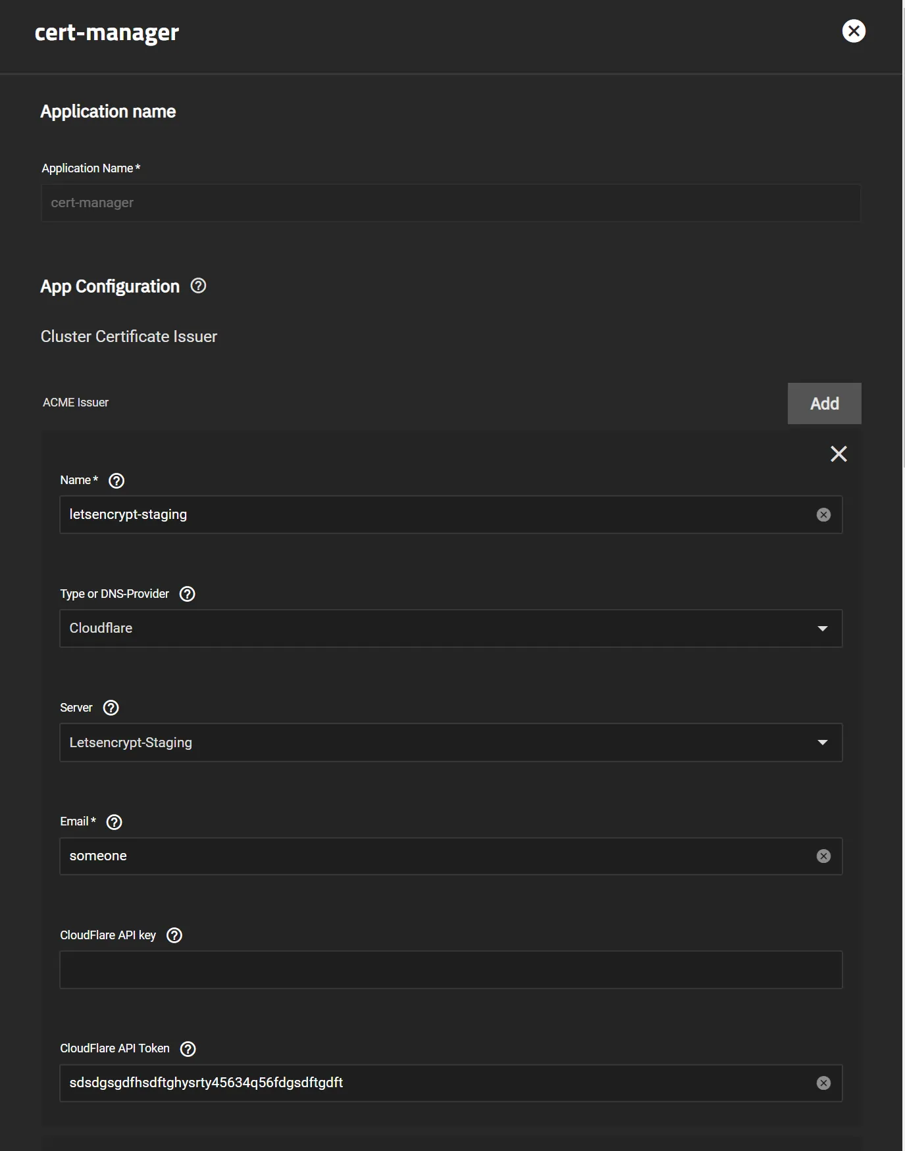Image resolution: width=905 pixels, height=1151 pixels.
Task: Clear the CloudFlare API Token value
Action: (823, 1083)
